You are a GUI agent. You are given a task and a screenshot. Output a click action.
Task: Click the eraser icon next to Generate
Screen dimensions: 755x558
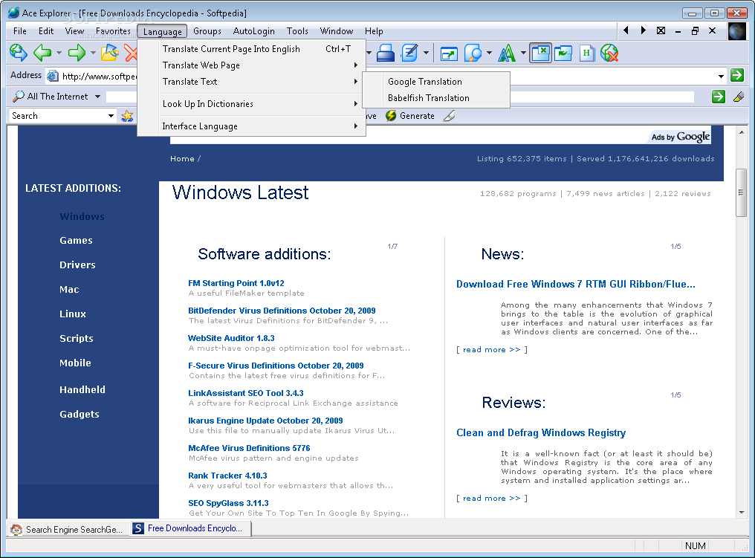pyautogui.click(x=450, y=116)
